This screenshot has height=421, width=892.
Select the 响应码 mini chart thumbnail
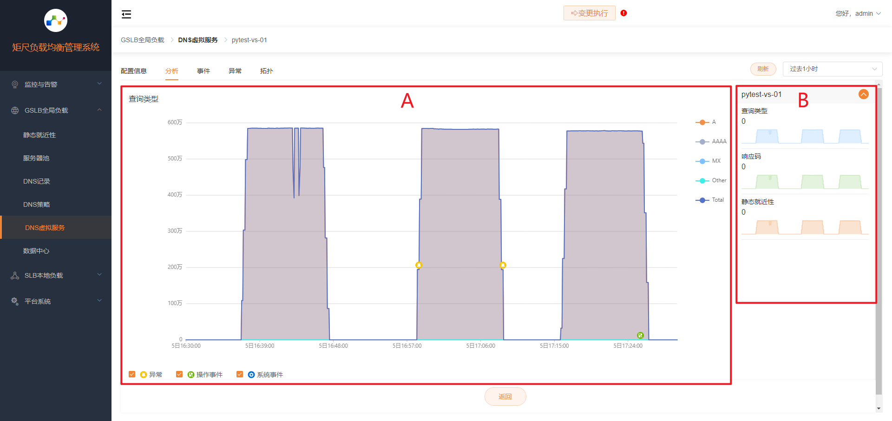[x=805, y=181]
